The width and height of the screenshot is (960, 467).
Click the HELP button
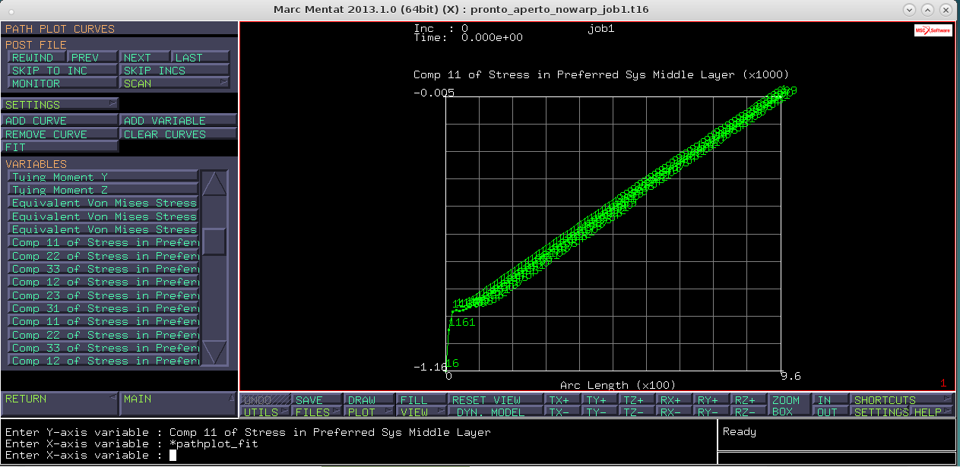tap(933, 412)
